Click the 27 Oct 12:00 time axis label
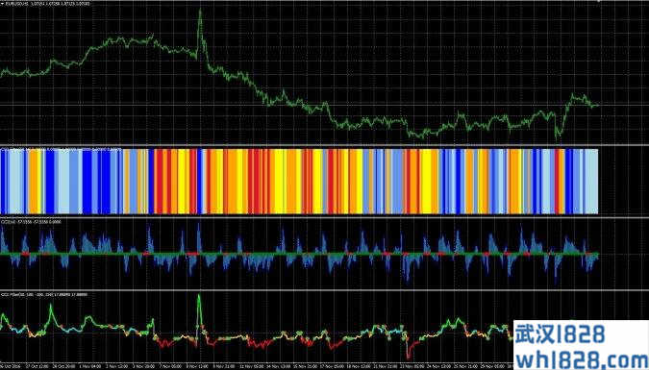Image resolution: width=649 pixels, height=370 pixels. (x=35, y=366)
